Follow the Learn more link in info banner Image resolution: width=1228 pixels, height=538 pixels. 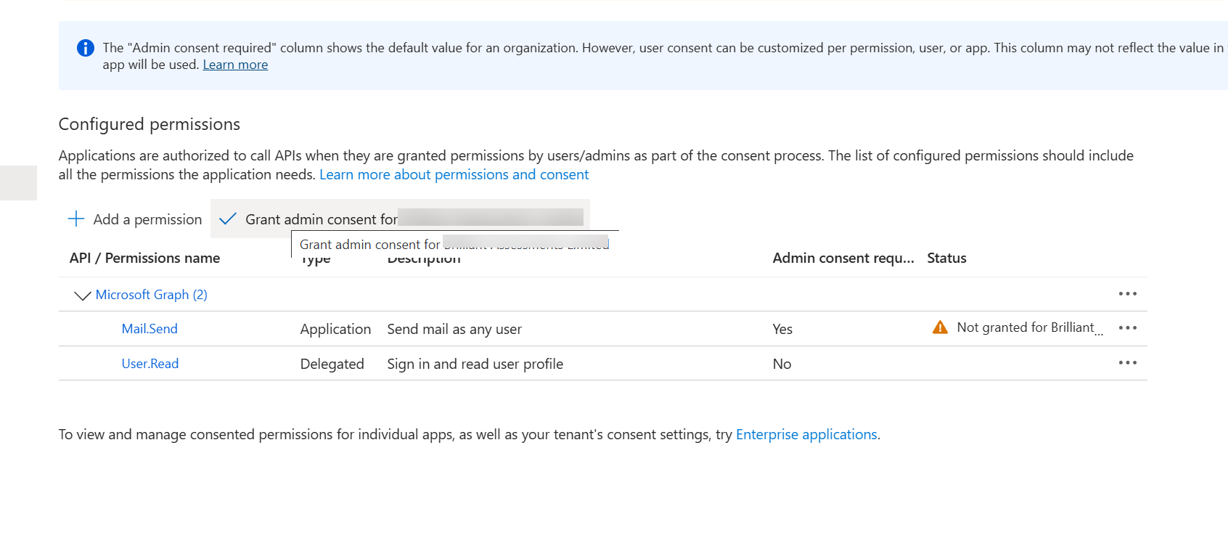[x=235, y=65]
